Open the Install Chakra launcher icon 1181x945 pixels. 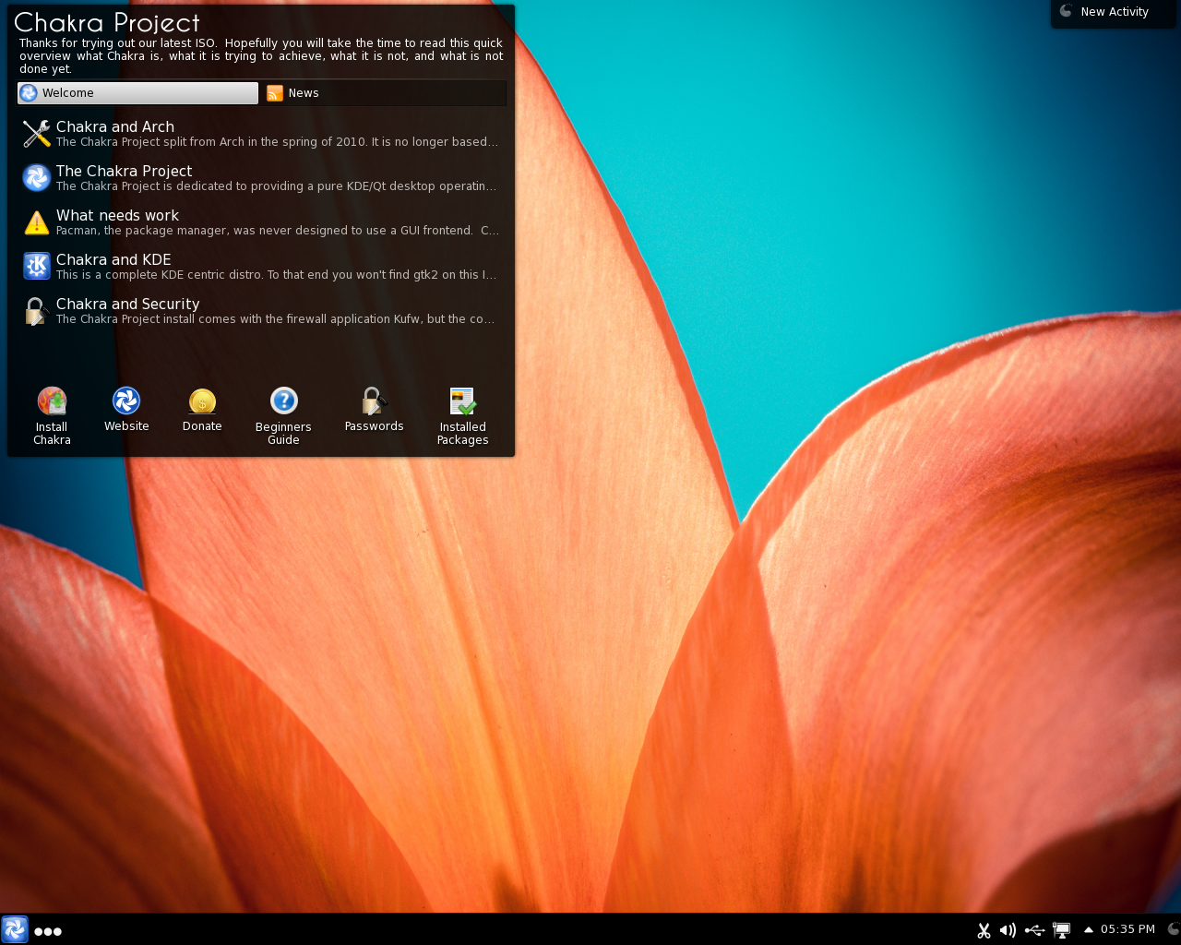[52, 401]
